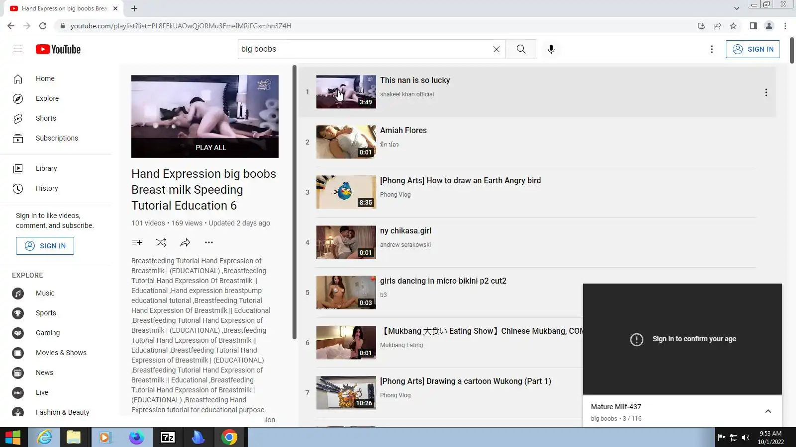Shuffle play the playlist
This screenshot has height=447, width=796.
161,242
